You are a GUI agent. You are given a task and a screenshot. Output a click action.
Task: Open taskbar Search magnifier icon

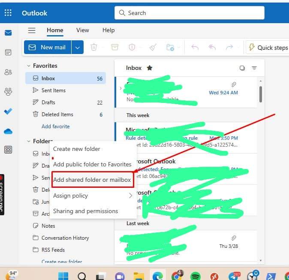click(x=82, y=276)
